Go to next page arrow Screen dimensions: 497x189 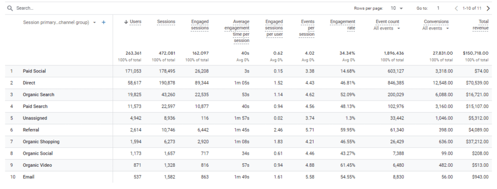(488, 8)
